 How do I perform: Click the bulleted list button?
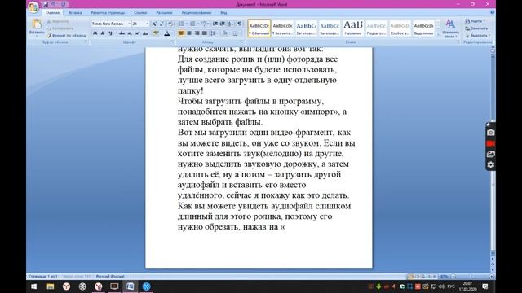pyautogui.click(x=182, y=24)
